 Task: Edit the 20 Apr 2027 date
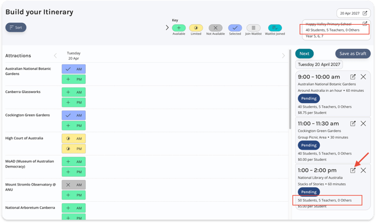click(364, 13)
